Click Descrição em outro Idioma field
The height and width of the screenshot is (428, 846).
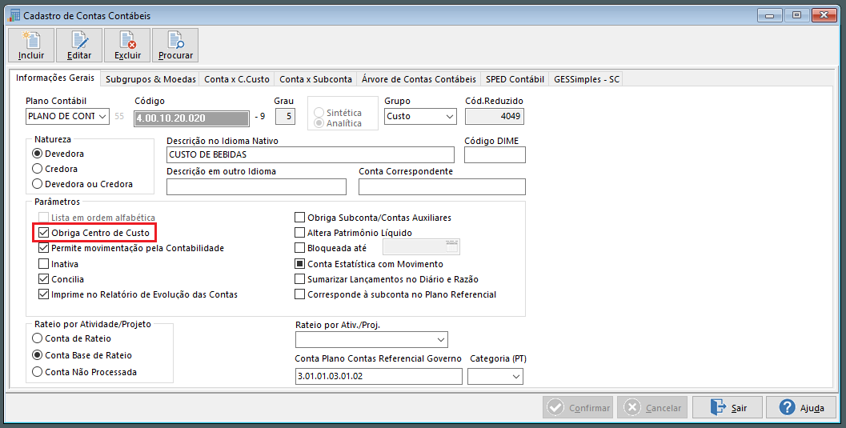(x=256, y=186)
